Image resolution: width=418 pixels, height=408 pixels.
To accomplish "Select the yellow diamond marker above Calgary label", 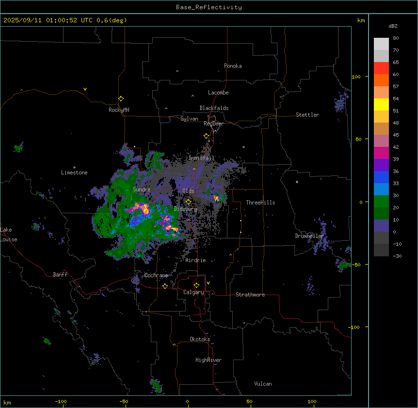I will [x=196, y=285].
